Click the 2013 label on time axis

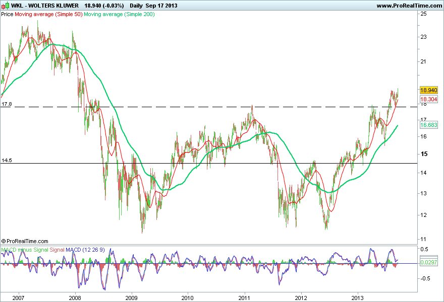point(357,298)
